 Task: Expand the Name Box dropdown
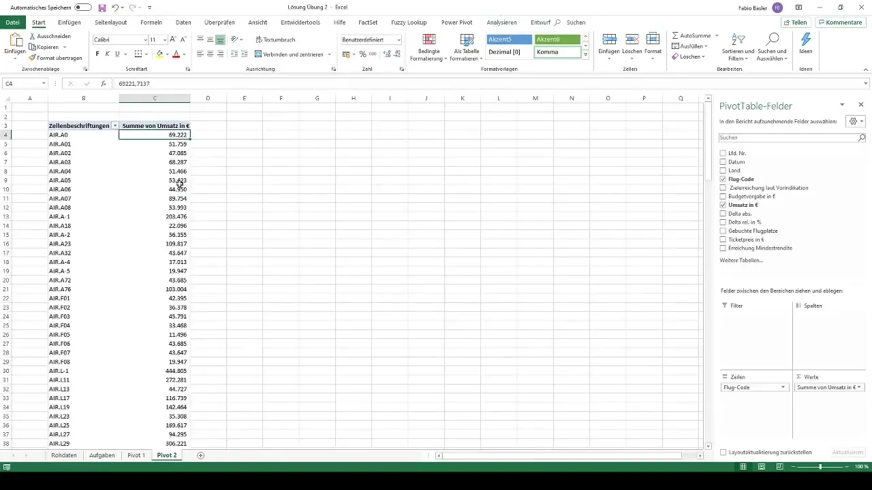tap(44, 84)
